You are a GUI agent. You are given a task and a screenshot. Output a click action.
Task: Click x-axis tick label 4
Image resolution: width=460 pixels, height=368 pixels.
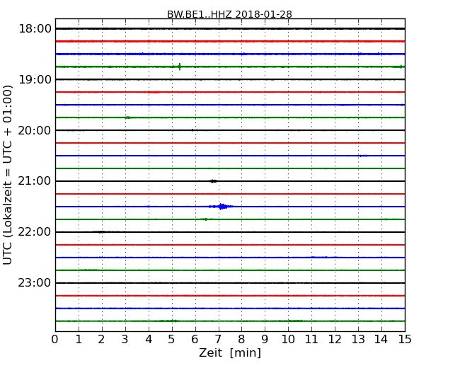click(149, 340)
